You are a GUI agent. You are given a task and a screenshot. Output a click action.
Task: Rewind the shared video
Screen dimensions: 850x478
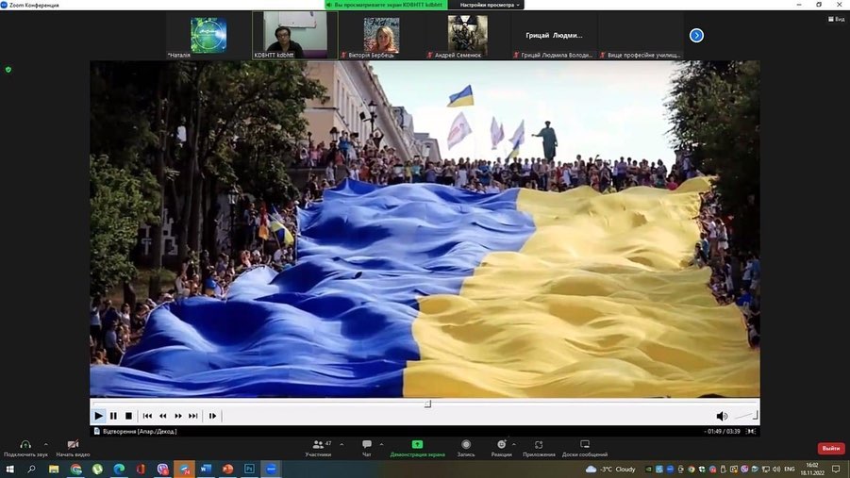coord(163,416)
